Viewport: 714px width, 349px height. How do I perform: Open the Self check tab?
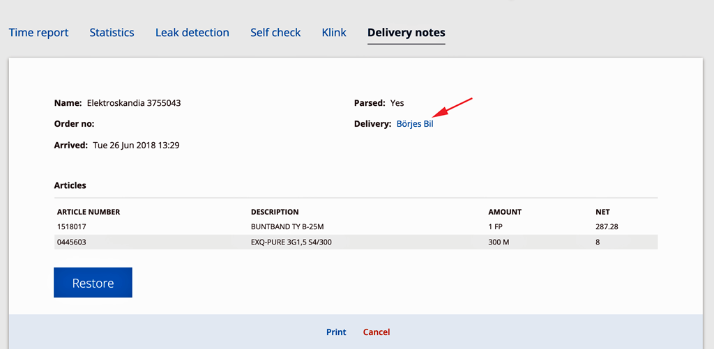(275, 33)
